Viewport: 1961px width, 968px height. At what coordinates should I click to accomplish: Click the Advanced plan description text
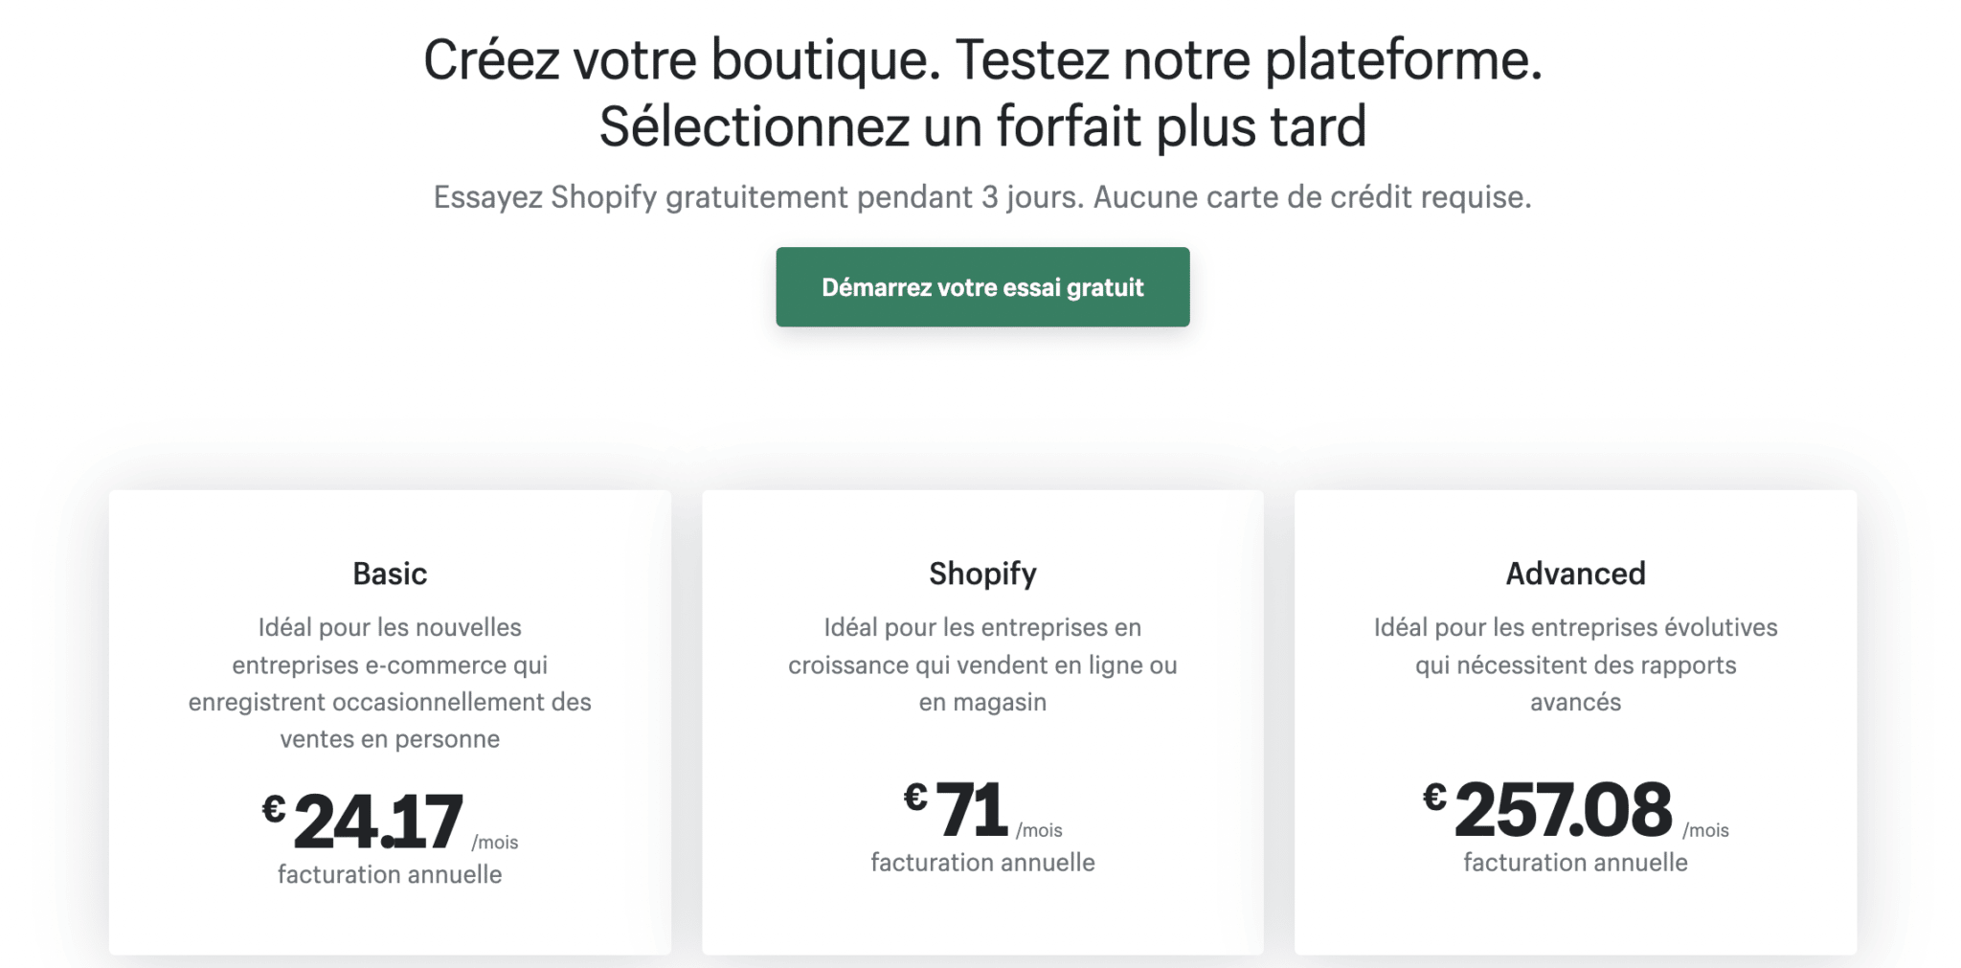(x=1575, y=664)
